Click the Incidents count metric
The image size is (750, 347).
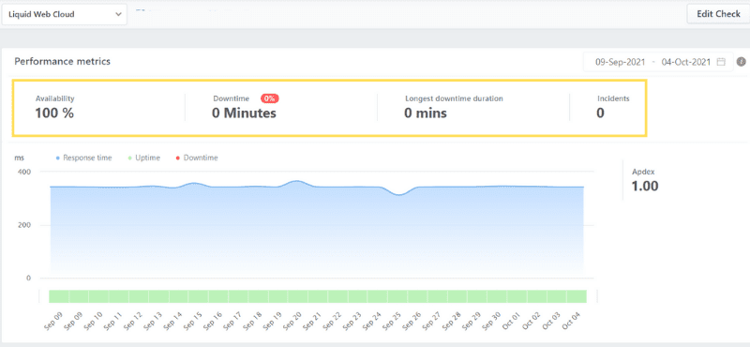coord(613,107)
